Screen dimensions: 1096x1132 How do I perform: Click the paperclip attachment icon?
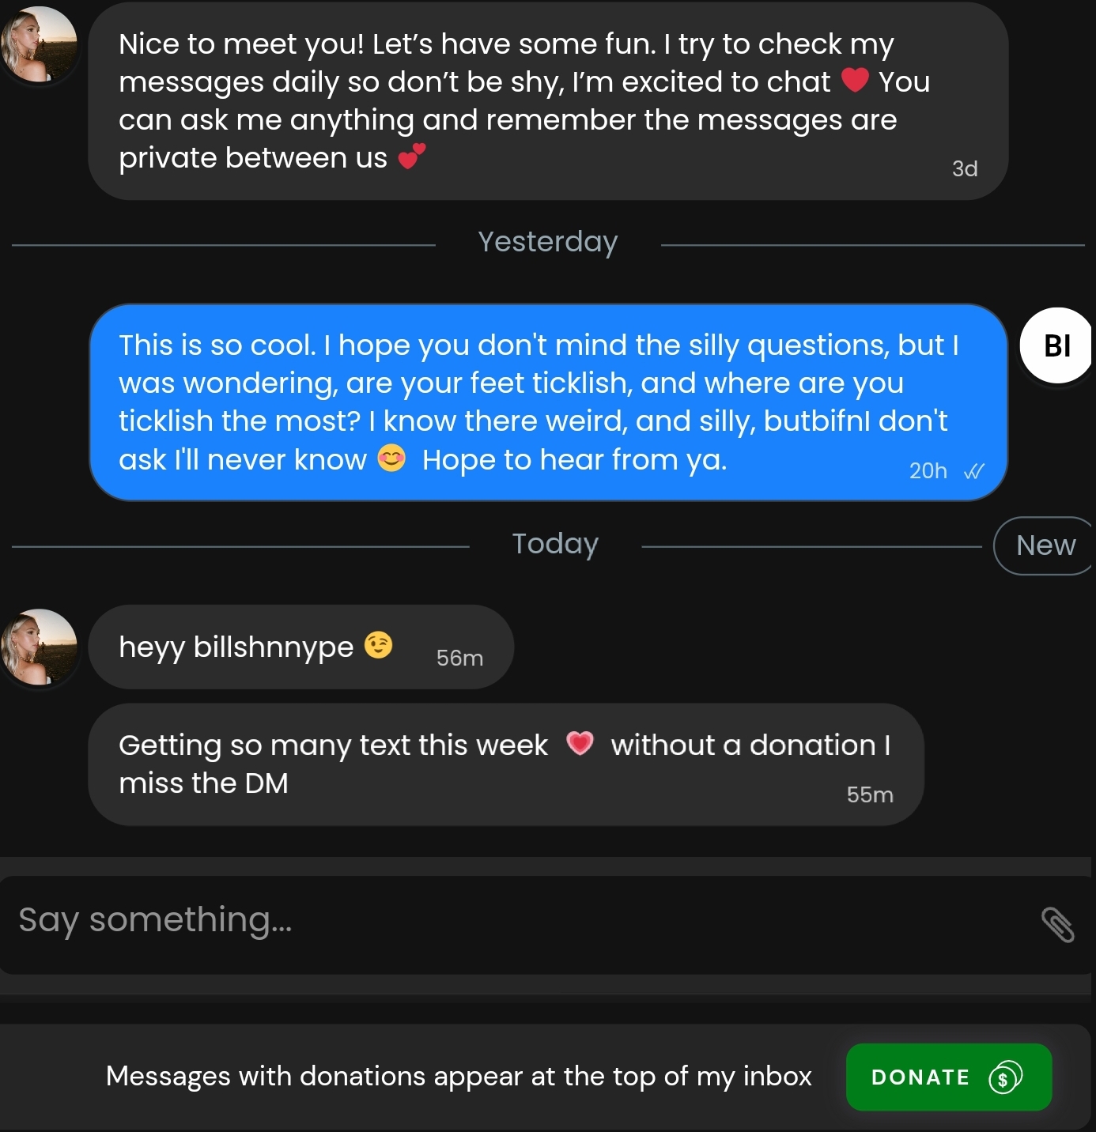(x=1057, y=924)
